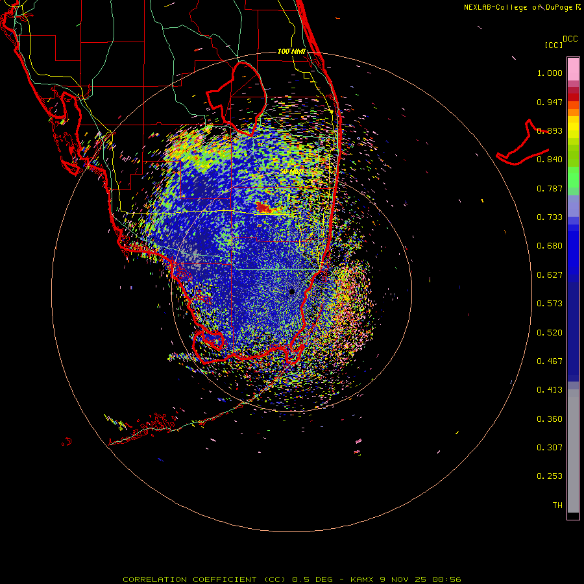Select the 0.573 legend value
Image resolution: width=584 pixels, height=584 pixels.
550,304
